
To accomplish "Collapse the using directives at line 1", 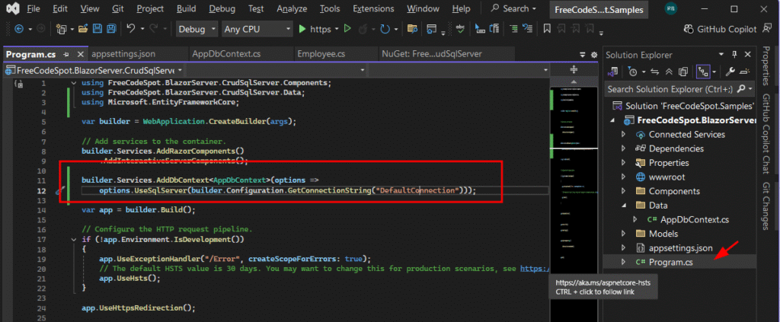I will click(x=74, y=83).
